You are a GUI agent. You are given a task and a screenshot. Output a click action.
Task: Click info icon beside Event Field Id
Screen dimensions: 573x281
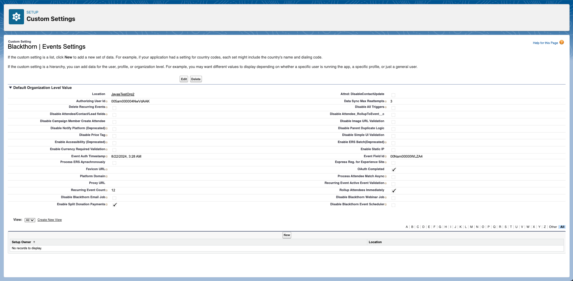tap(386, 157)
